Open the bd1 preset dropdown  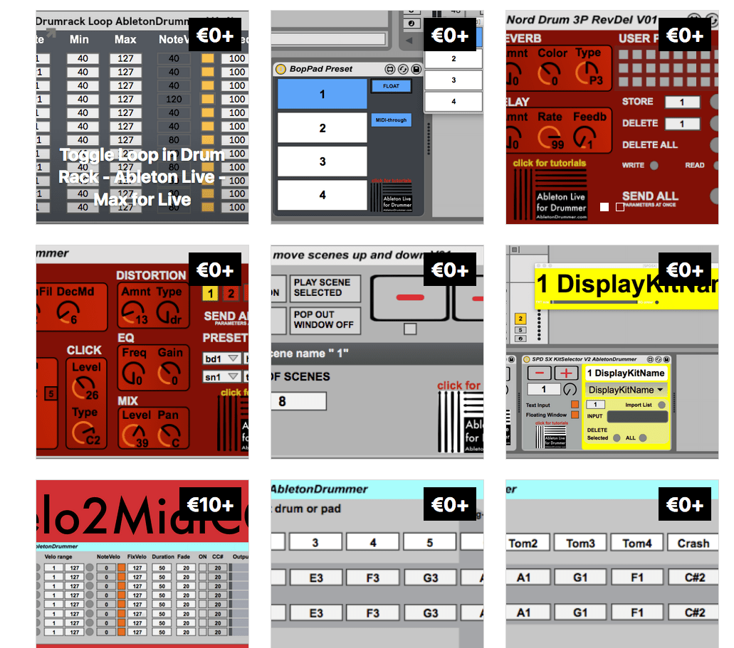click(222, 359)
